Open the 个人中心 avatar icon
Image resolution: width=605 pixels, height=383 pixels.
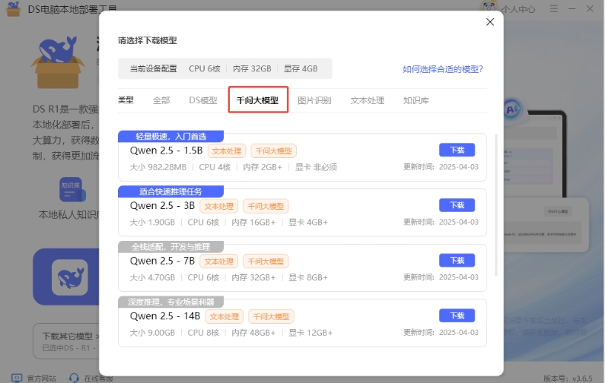(x=489, y=8)
